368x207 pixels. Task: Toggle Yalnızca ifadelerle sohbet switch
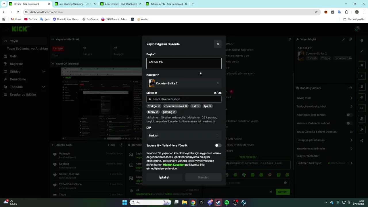point(350,123)
